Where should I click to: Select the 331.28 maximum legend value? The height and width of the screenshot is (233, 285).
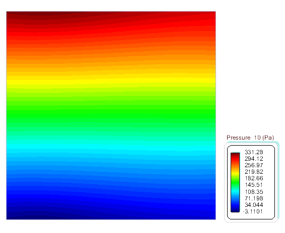click(x=254, y=152)
